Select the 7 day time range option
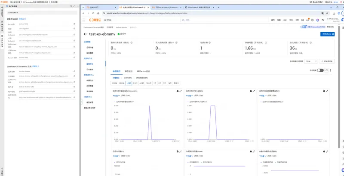 [165, 83]
